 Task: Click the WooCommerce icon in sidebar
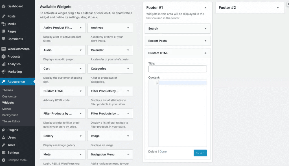[3, 49]
